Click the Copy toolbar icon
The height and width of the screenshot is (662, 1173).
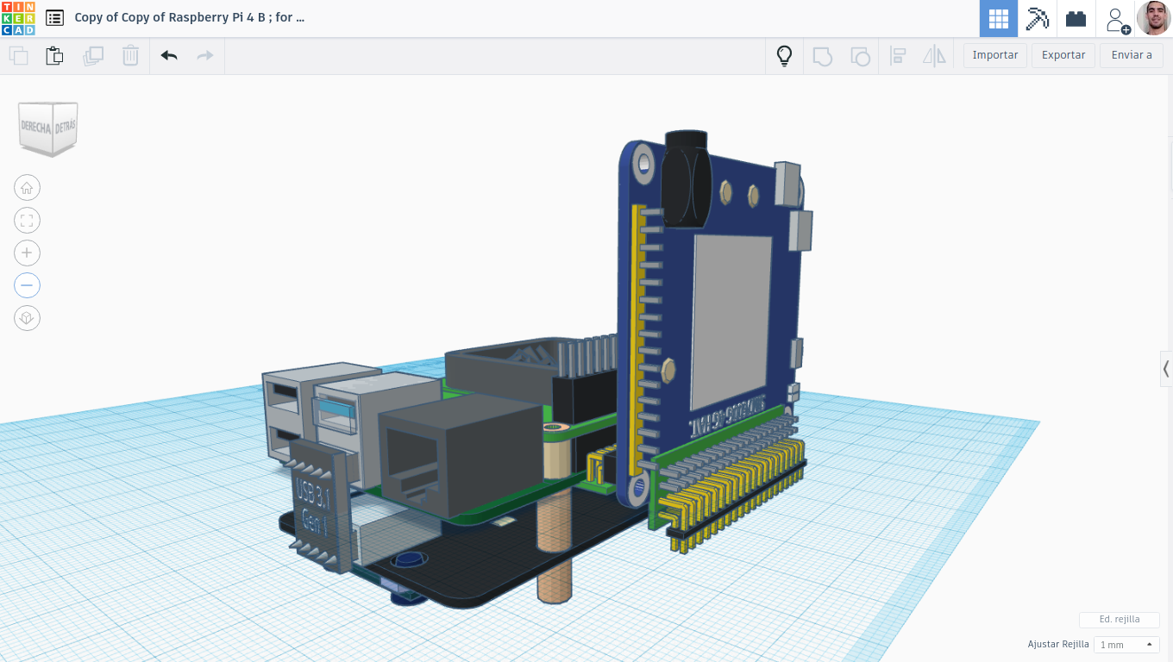(18, 56)
